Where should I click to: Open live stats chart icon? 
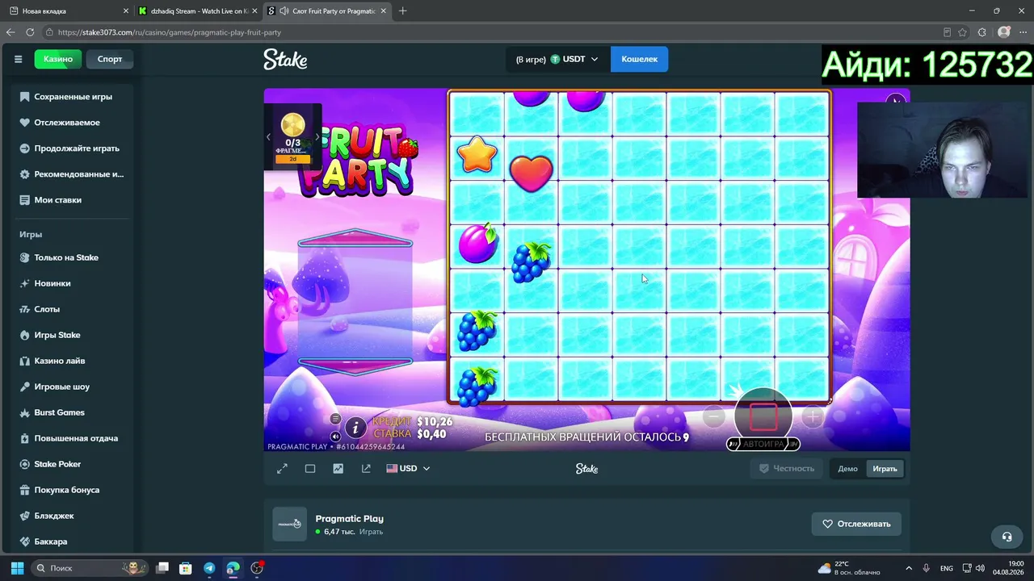tap(338, 469)
